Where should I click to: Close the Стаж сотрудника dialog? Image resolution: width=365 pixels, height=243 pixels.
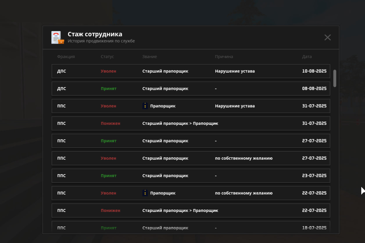[x=327, y=37]
